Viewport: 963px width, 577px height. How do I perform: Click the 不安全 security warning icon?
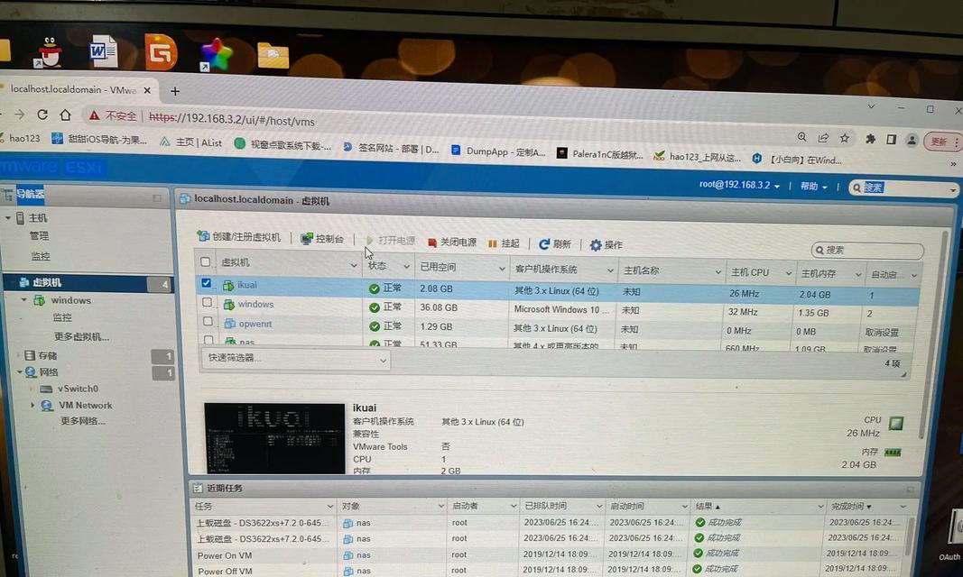pos(94,115)
